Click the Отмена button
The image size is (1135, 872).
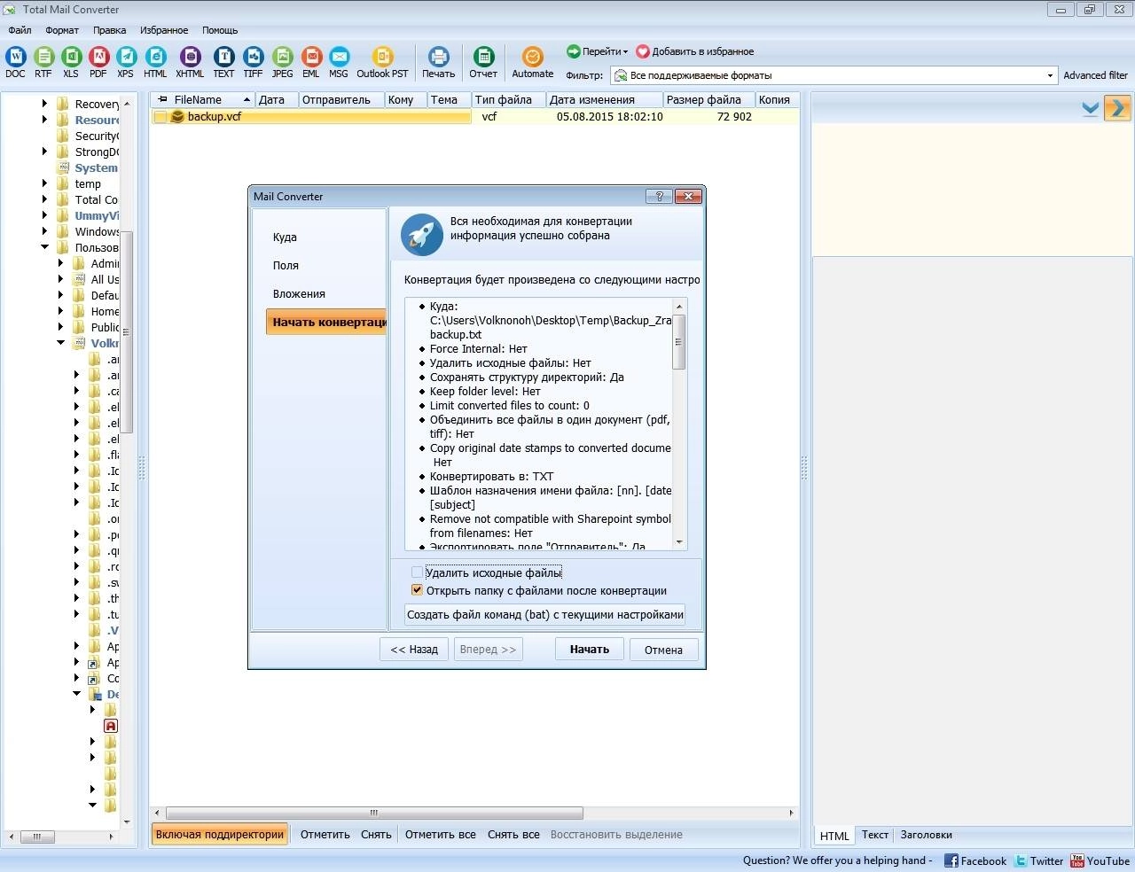click(x=663, y=650)
